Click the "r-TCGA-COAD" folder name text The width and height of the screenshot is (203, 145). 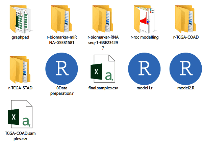click(x=185, y=37)
